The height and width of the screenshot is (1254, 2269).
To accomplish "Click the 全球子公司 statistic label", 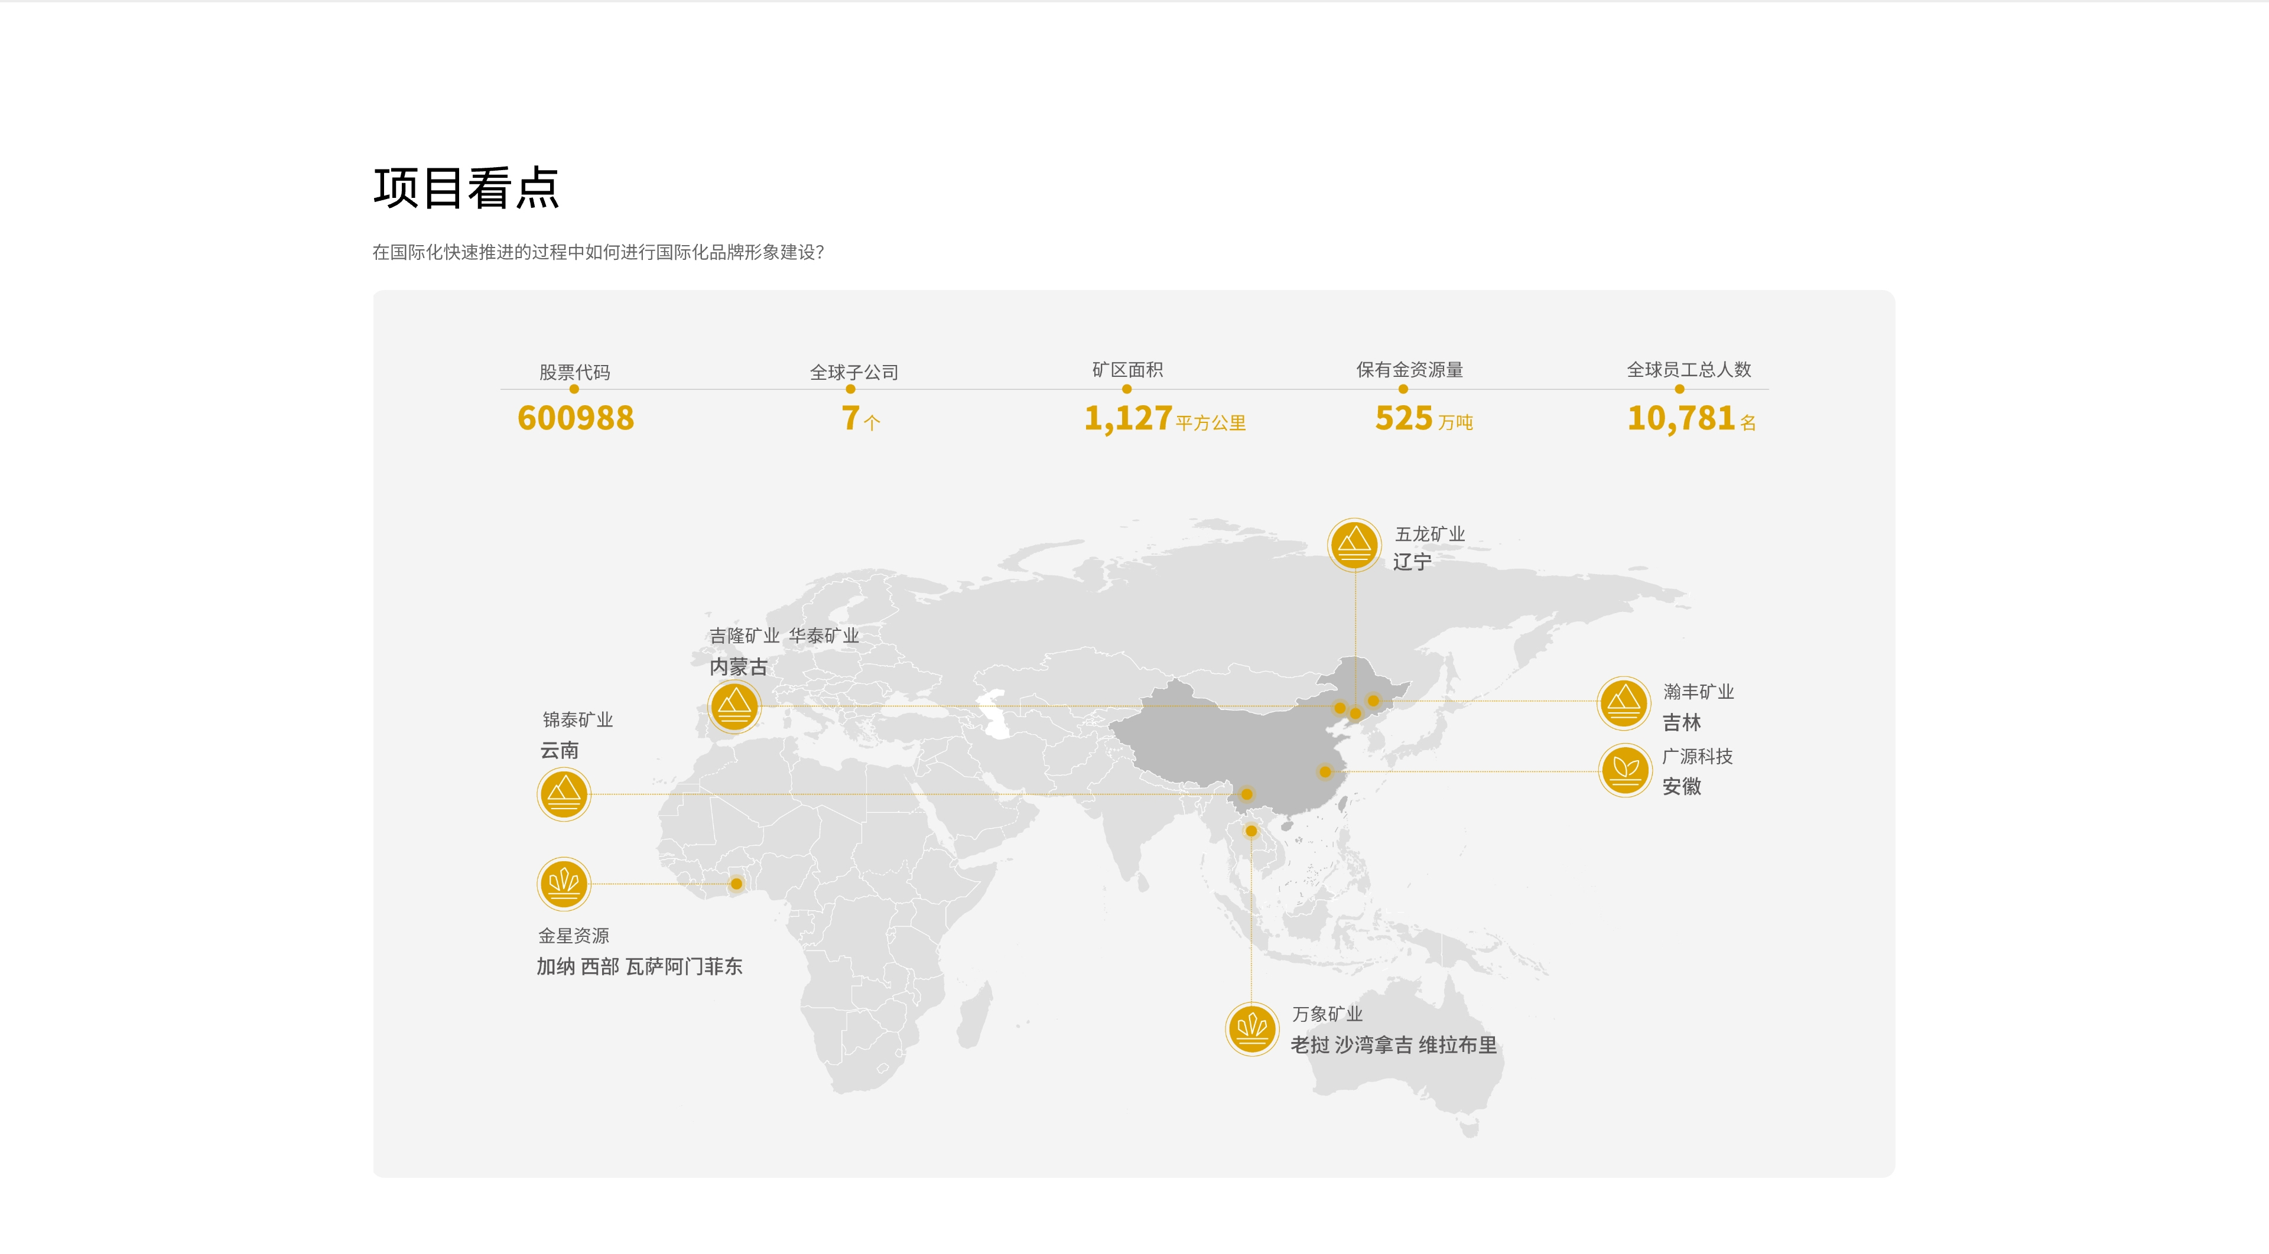I will point(853,372).
